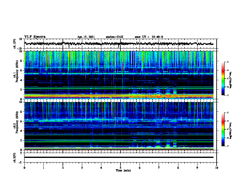244x188 pixels.
Task: Select the date text "Apr. 15, 2021"
Action: (x=86, y=37)
